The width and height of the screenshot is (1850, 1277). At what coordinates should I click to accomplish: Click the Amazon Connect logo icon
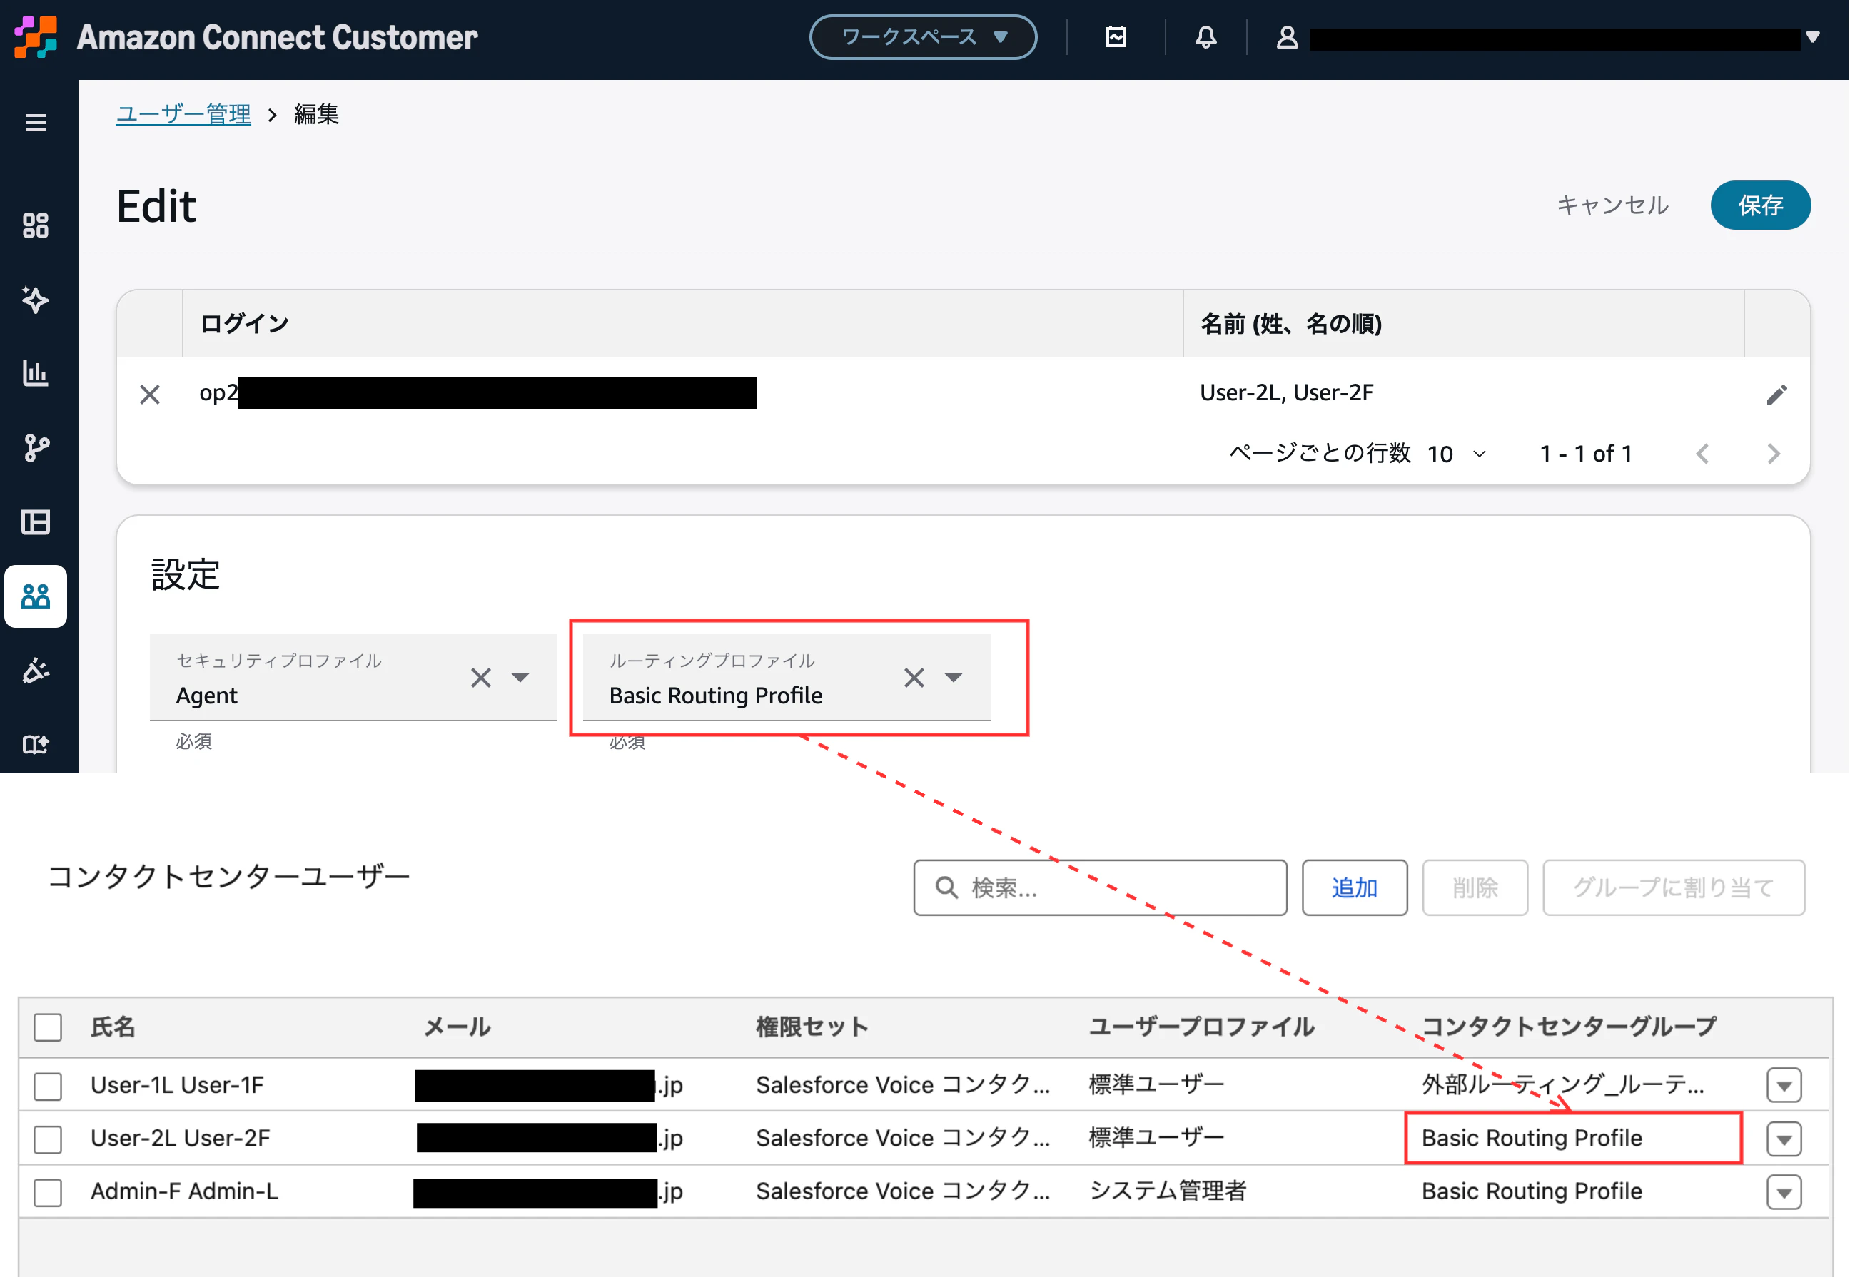pos(36,37)
